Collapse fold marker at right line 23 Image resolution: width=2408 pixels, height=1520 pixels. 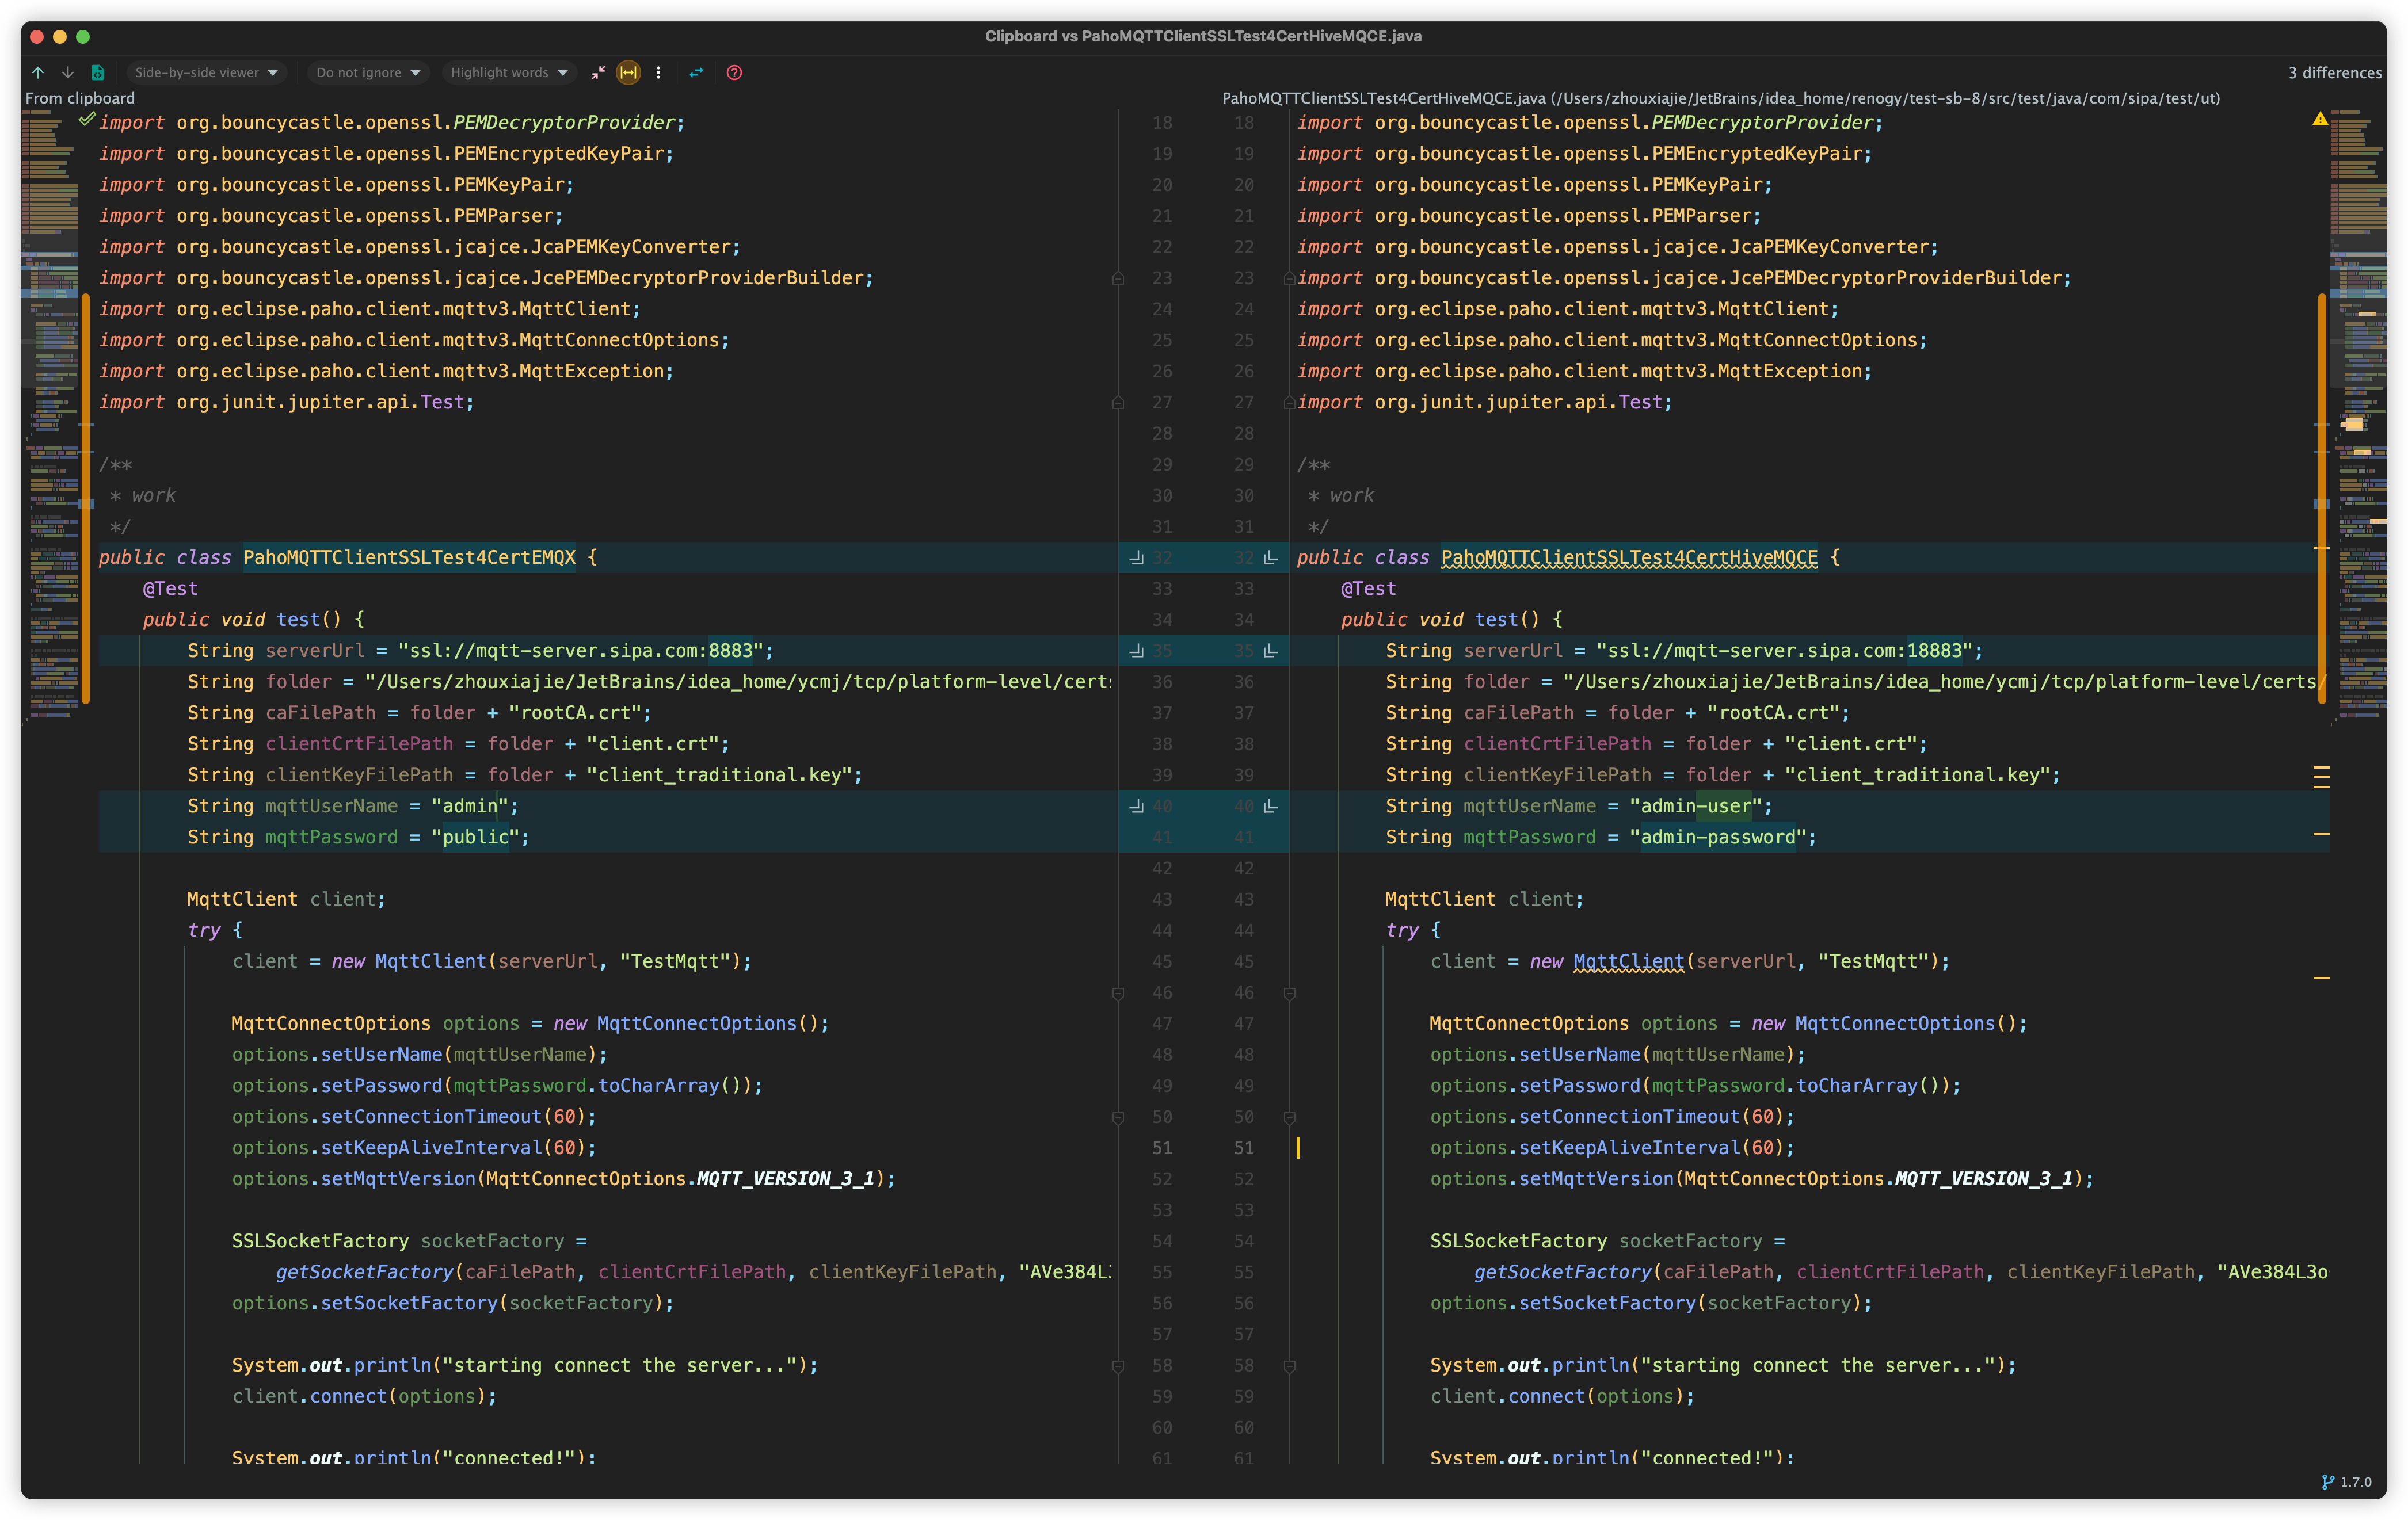1289,278
